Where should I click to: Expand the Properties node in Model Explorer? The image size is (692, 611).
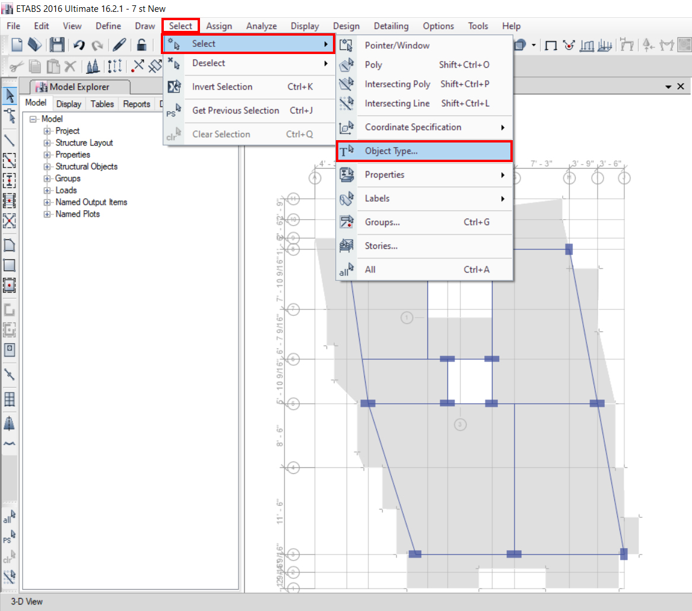click(x=47, y=155)
